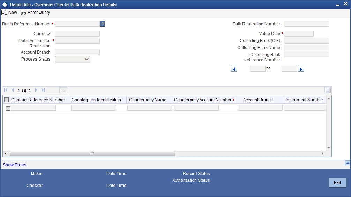The width and height of the screenshot is (351, 197).
Task: Click Account Branch cell in grid row
Action: click(x=260, y=108)
